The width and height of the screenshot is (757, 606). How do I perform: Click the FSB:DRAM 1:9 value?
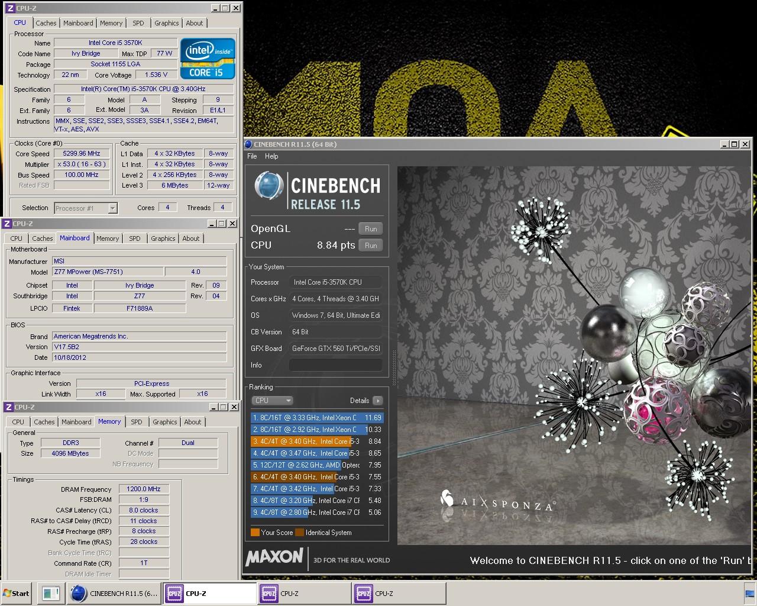pos(144,499)
